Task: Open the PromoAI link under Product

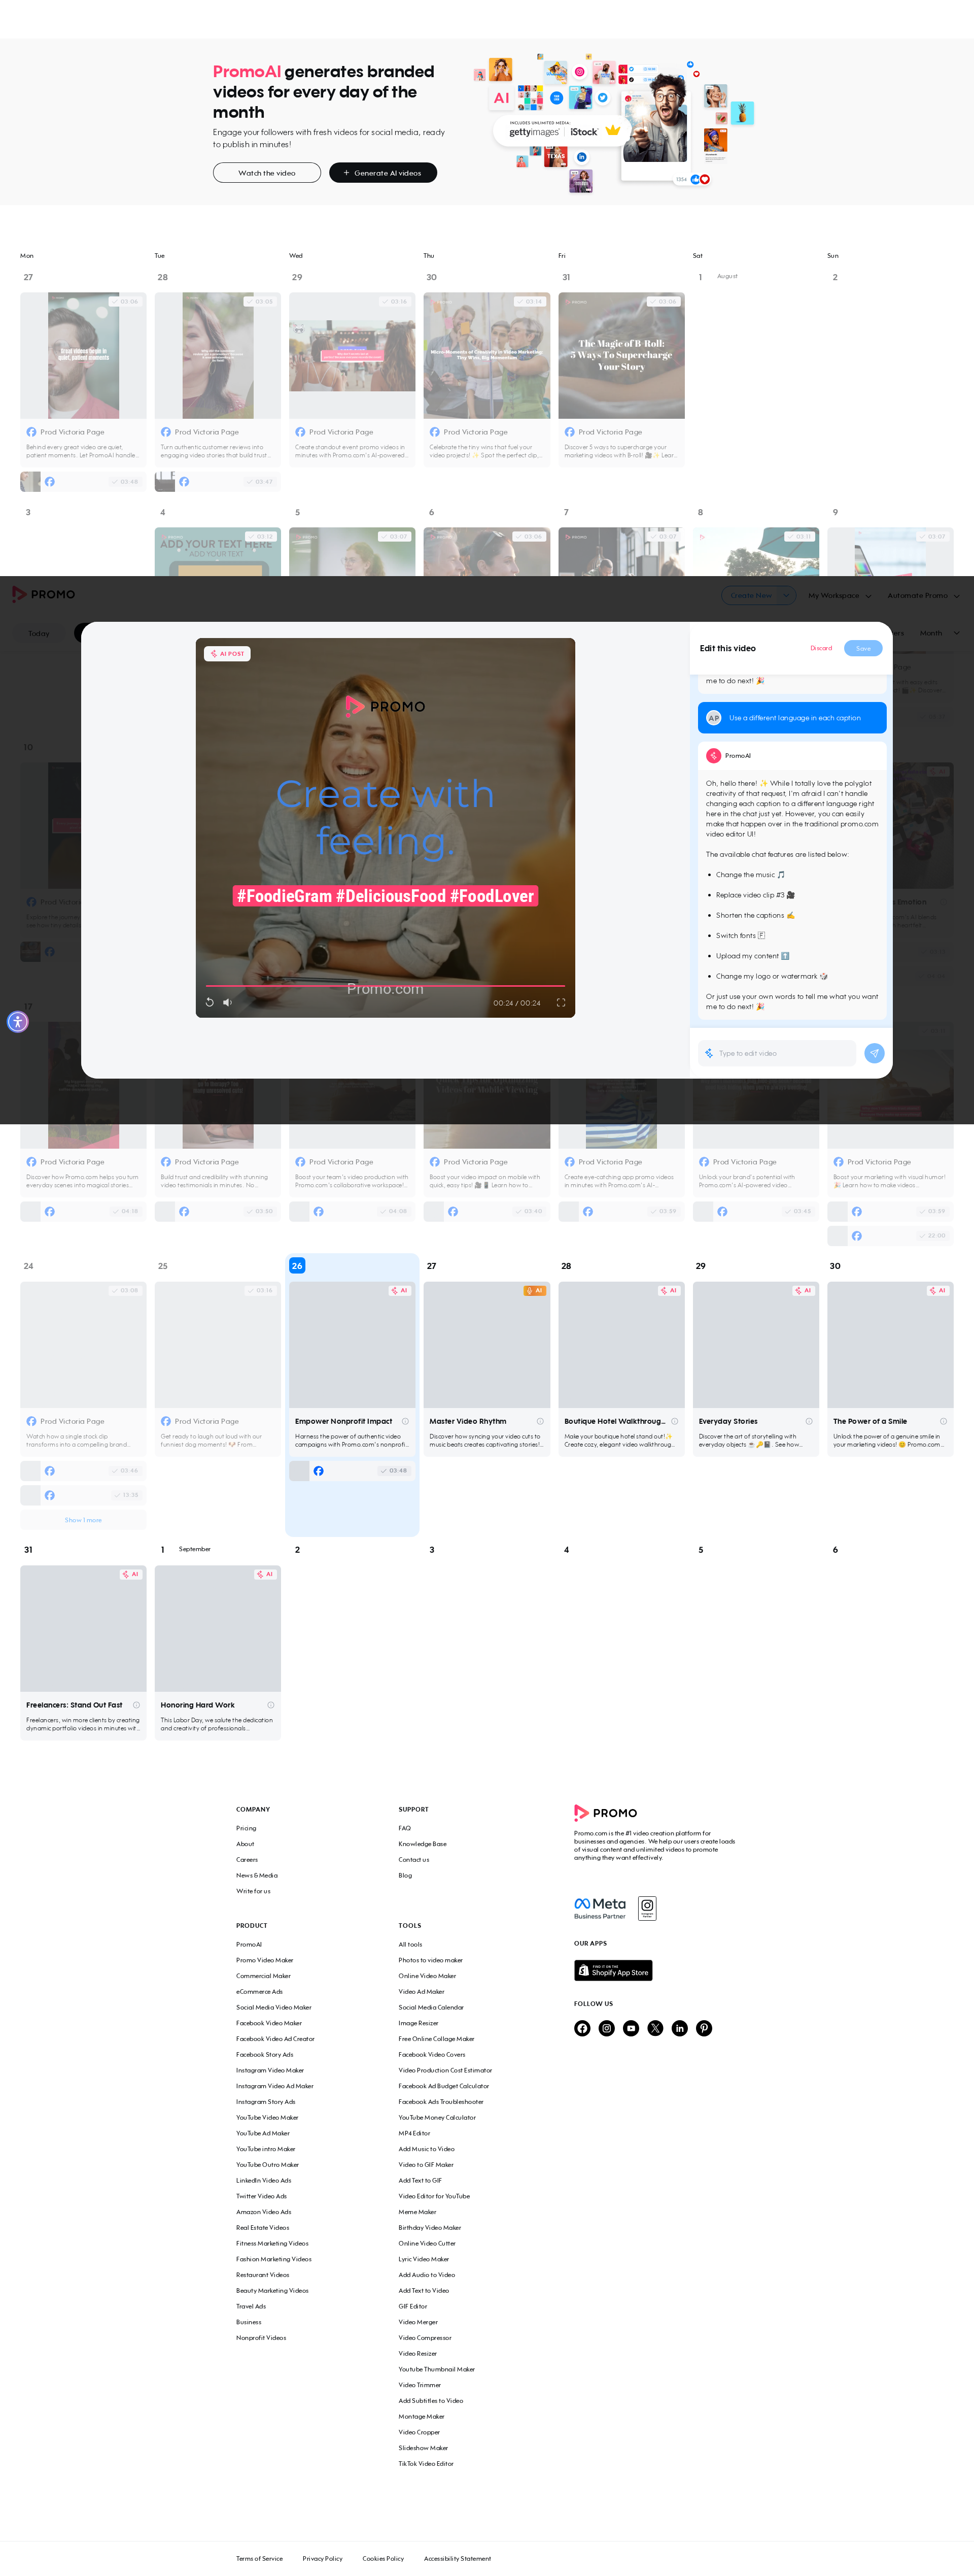Action: 249,1944
